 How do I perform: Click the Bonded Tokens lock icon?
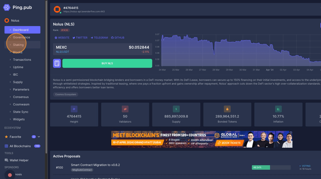tap(227, 109)
